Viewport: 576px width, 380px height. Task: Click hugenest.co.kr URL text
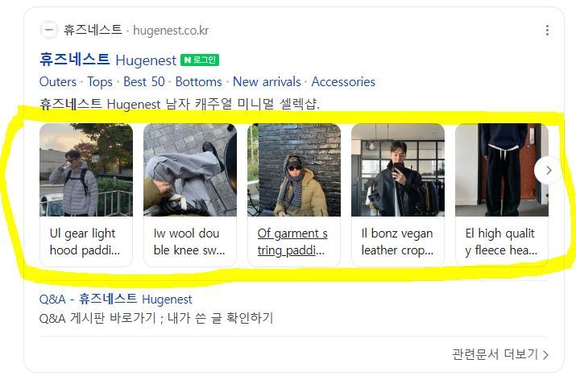171,31
